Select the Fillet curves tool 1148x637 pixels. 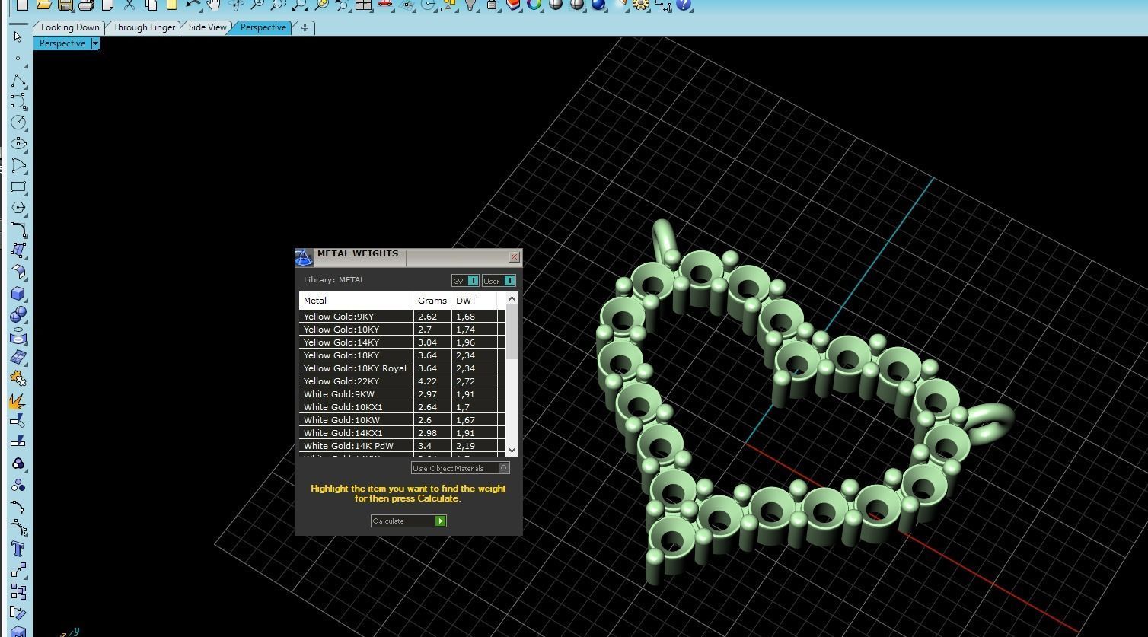tap(18, 229)
